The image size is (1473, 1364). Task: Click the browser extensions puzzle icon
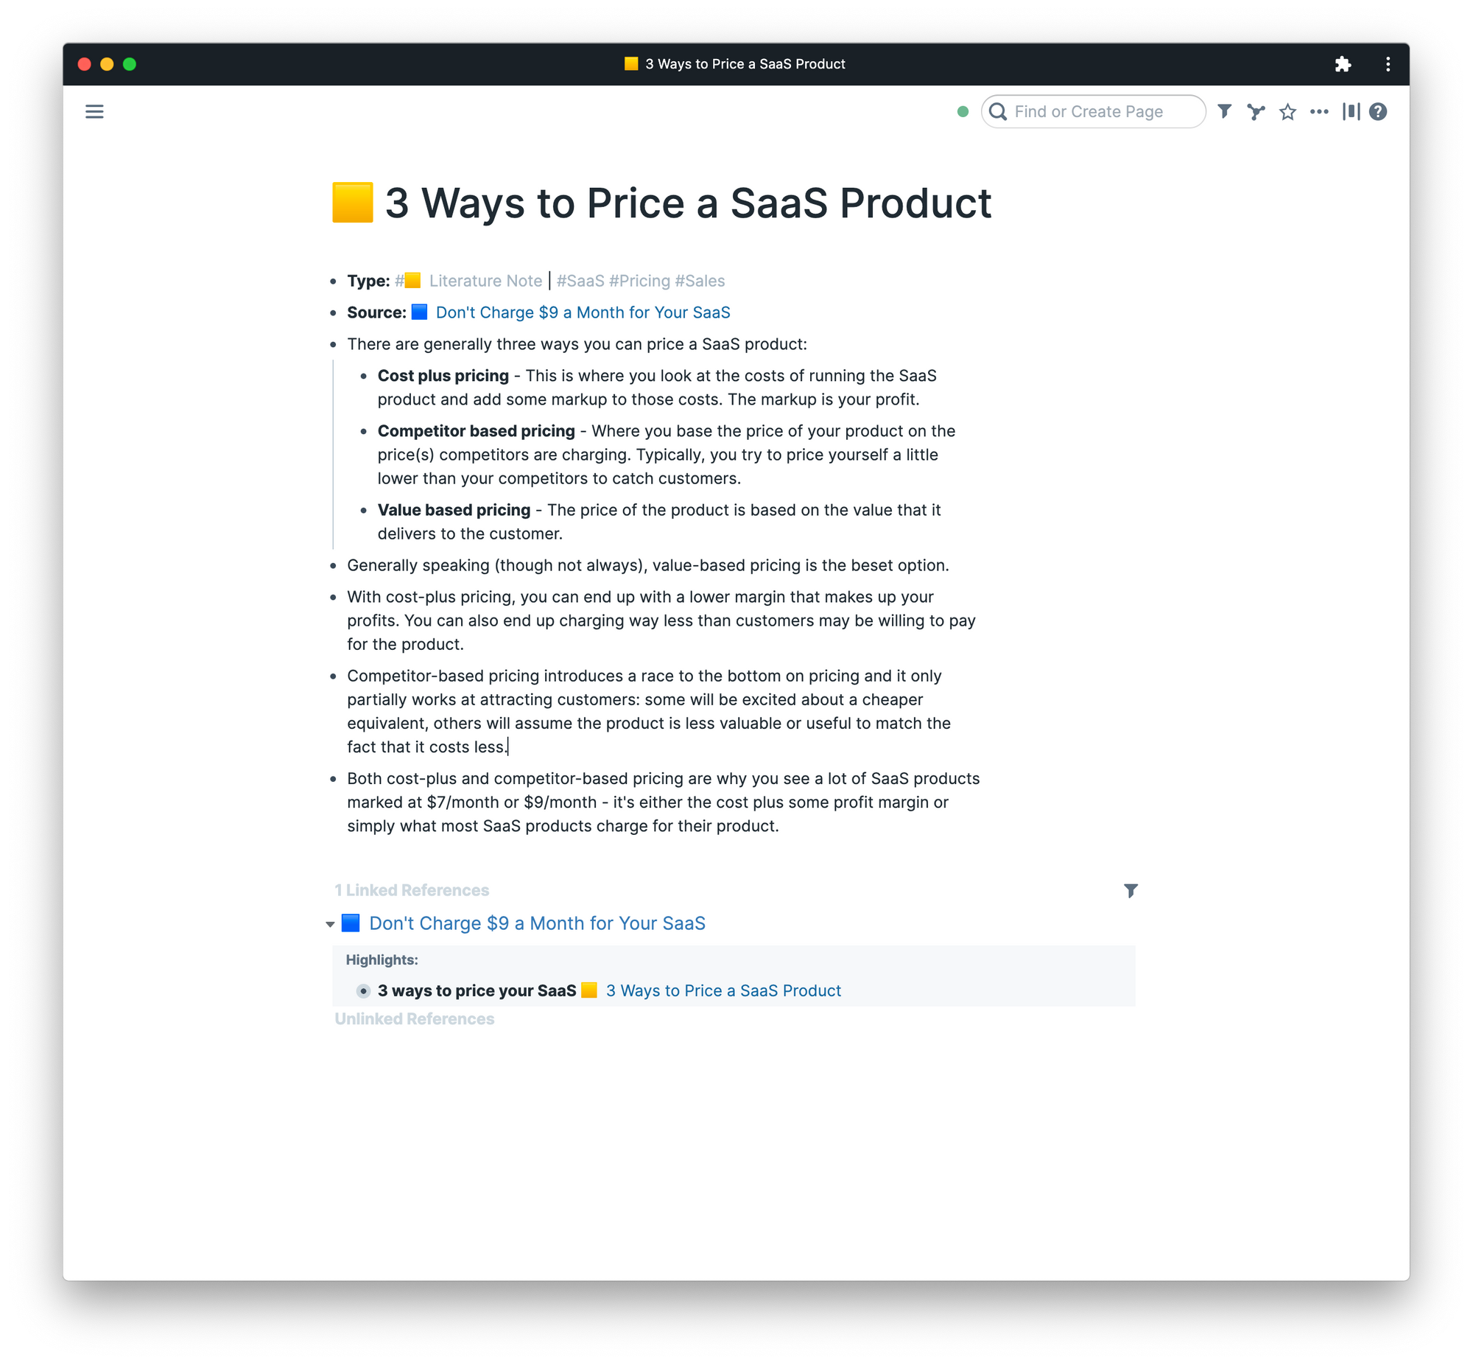click(1343, 64)
